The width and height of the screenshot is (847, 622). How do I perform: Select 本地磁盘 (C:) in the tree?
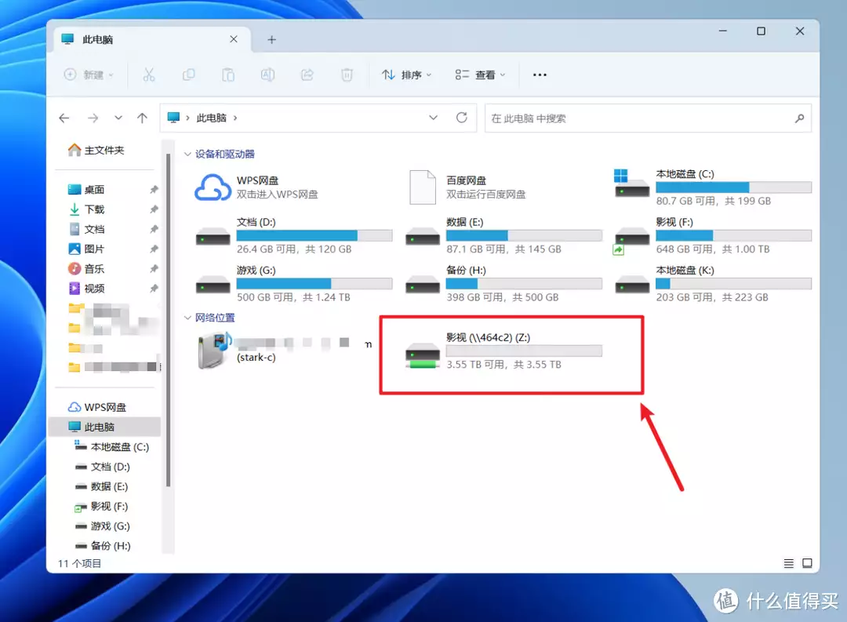[112, 447]
